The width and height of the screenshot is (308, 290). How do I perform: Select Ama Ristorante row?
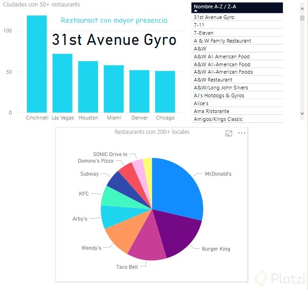point(237,111)
